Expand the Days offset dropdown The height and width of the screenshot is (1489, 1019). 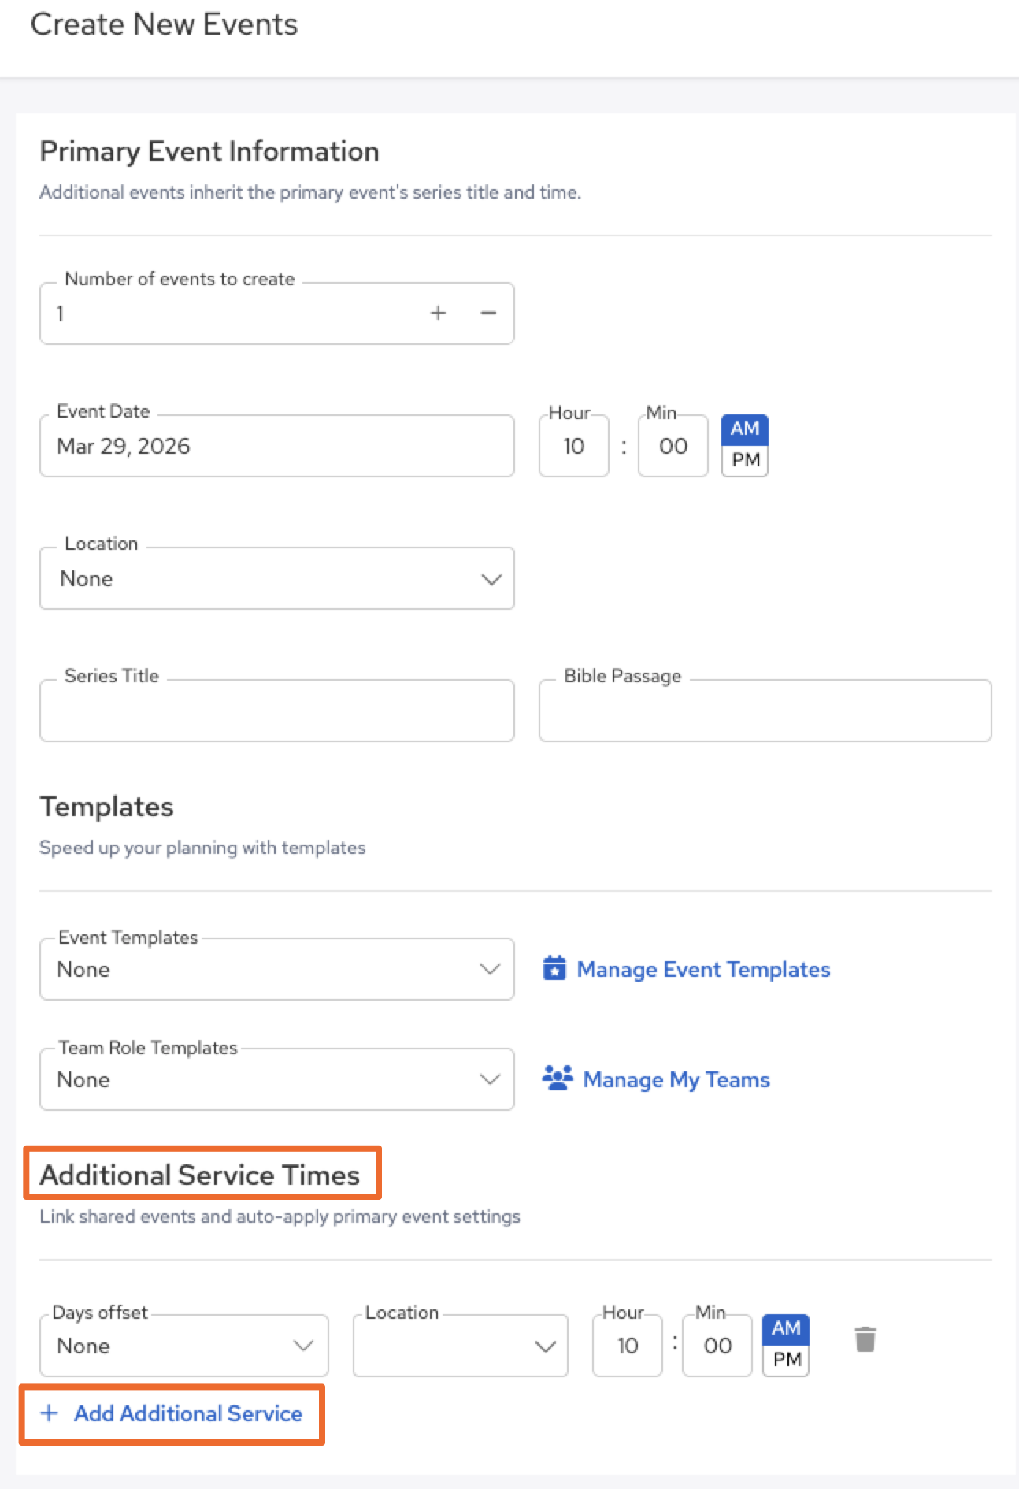(183, 1346)
